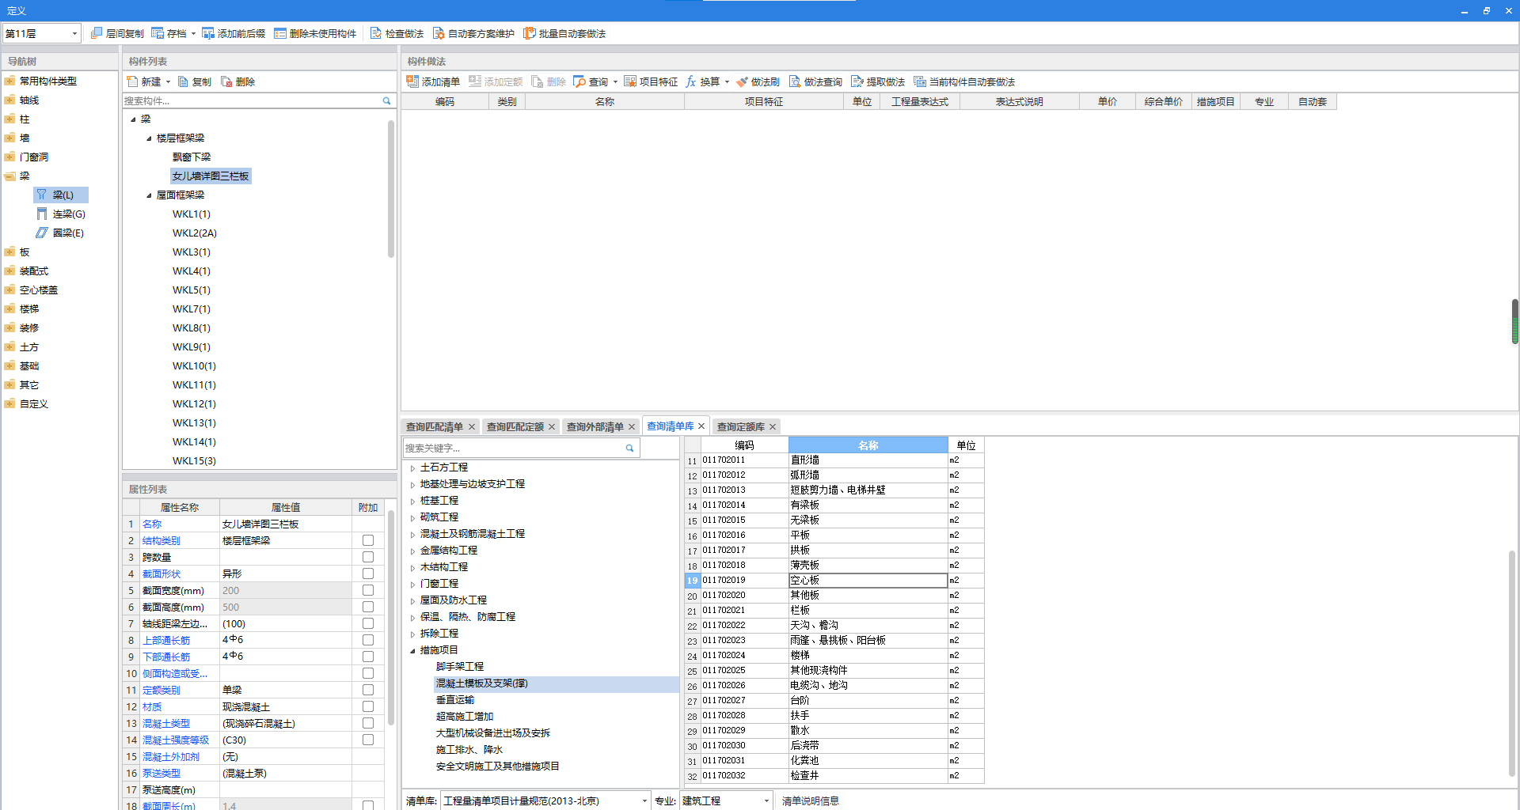This screenshot has width=1520, height=810.
Task: Open the 第11层 floor dropdown
Action: pyautogui.click(x=74, y=33)
